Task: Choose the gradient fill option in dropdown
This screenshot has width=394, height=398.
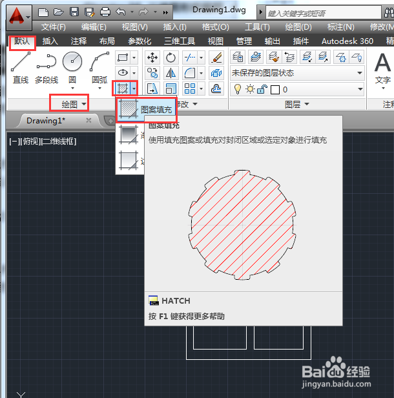Action: (x=130, y=134)
